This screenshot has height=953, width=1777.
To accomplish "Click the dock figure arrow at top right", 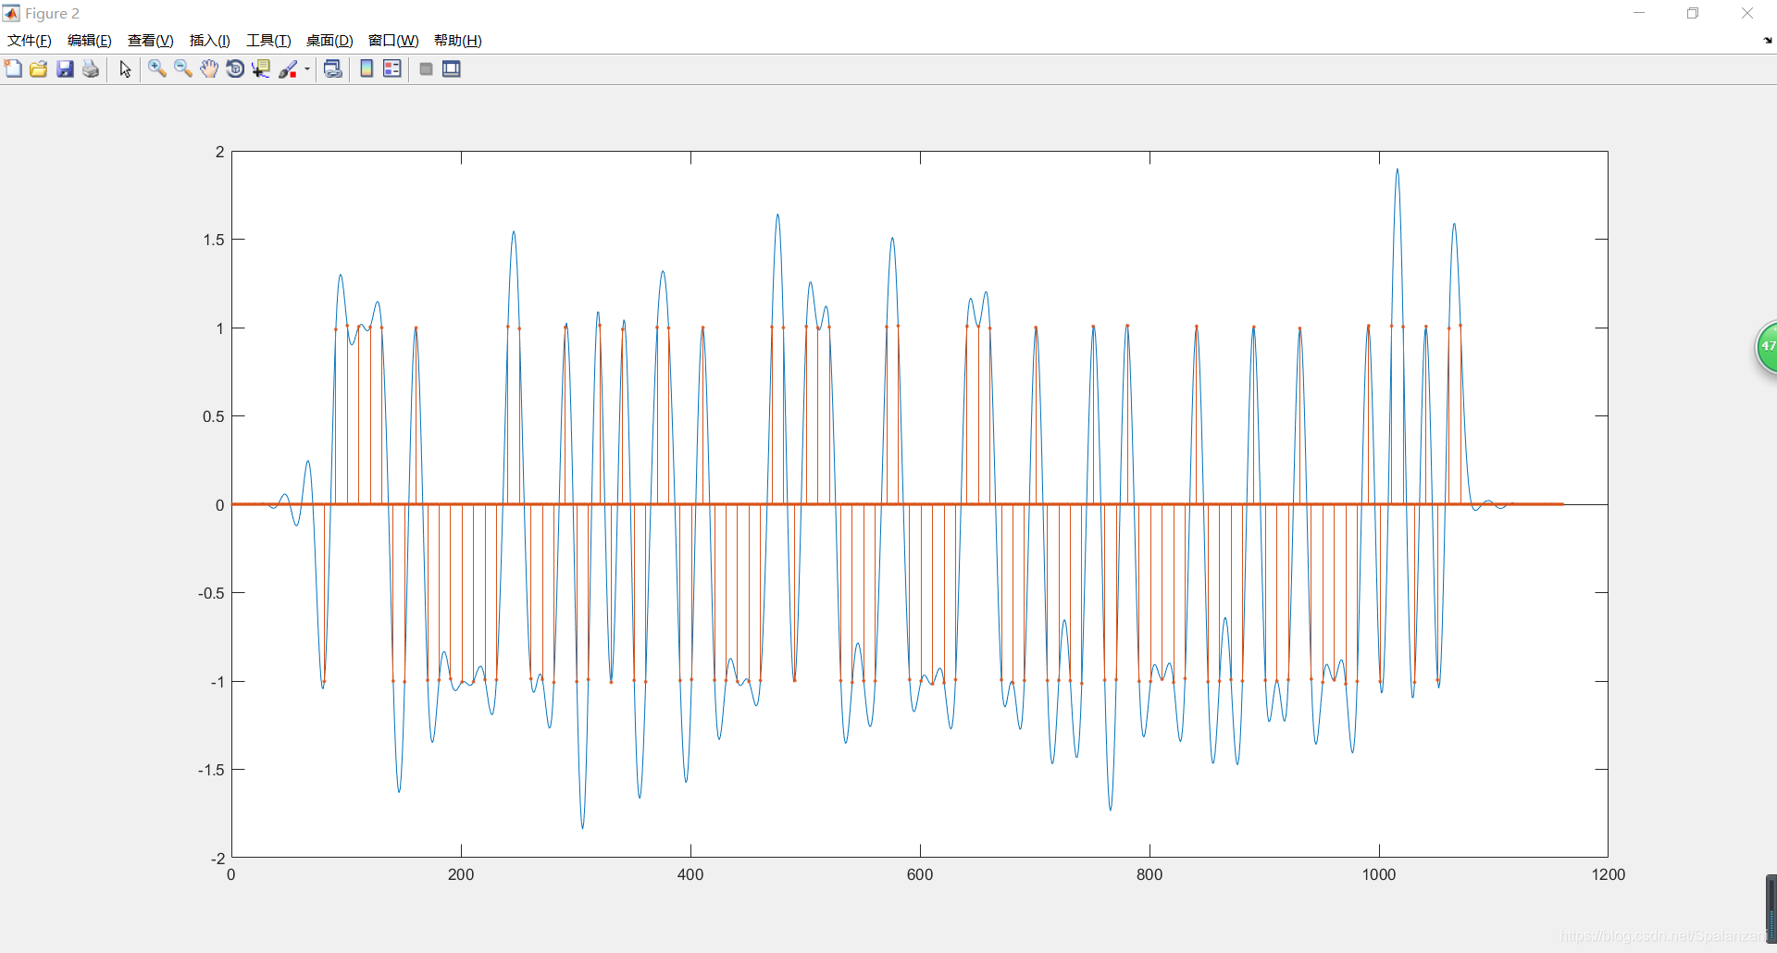I will coord(1768,41).
